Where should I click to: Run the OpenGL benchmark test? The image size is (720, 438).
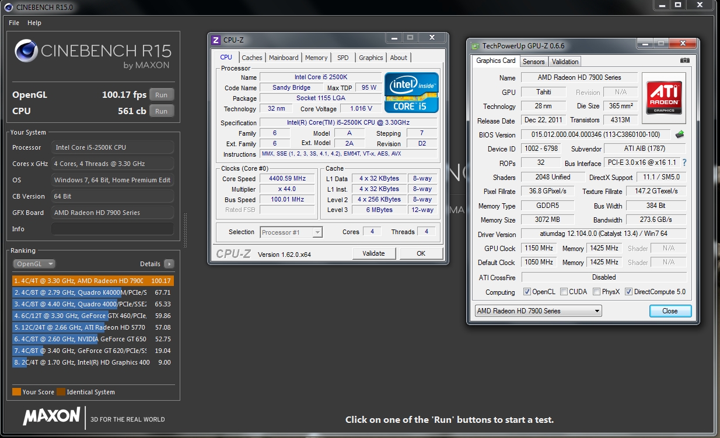162,95
